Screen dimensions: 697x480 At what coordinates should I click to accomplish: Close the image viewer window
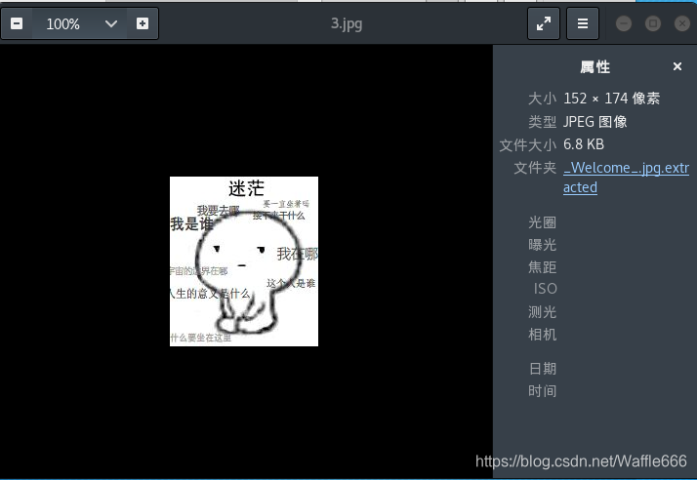coord(682,23)
